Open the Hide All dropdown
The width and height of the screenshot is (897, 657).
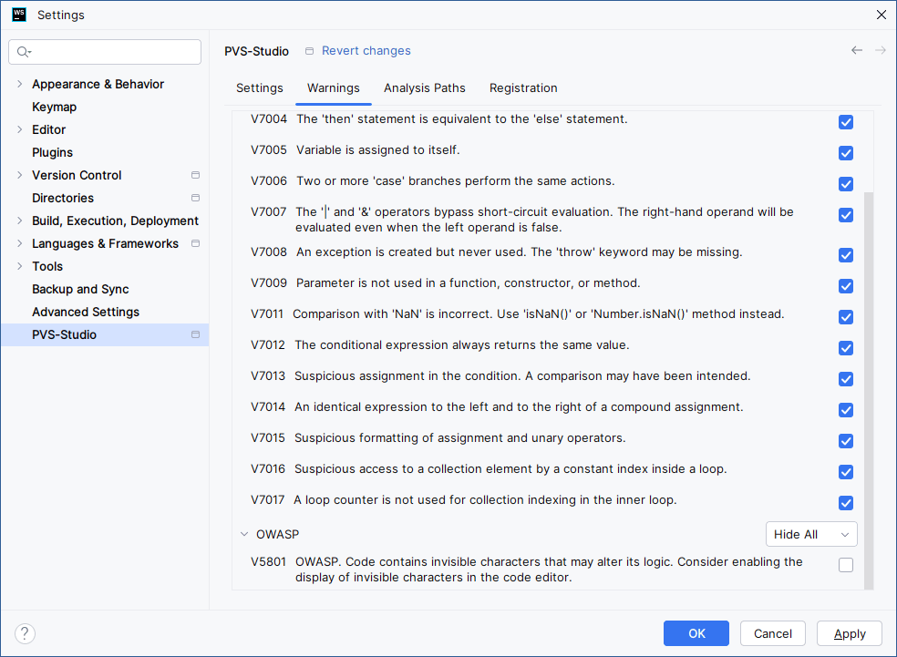(x=810, y=534)
